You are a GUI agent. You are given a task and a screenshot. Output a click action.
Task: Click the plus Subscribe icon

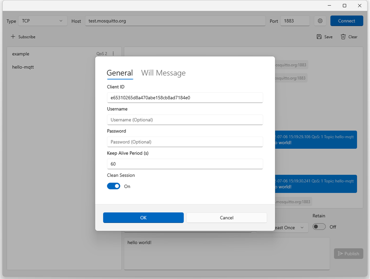[x=13, y=37]
